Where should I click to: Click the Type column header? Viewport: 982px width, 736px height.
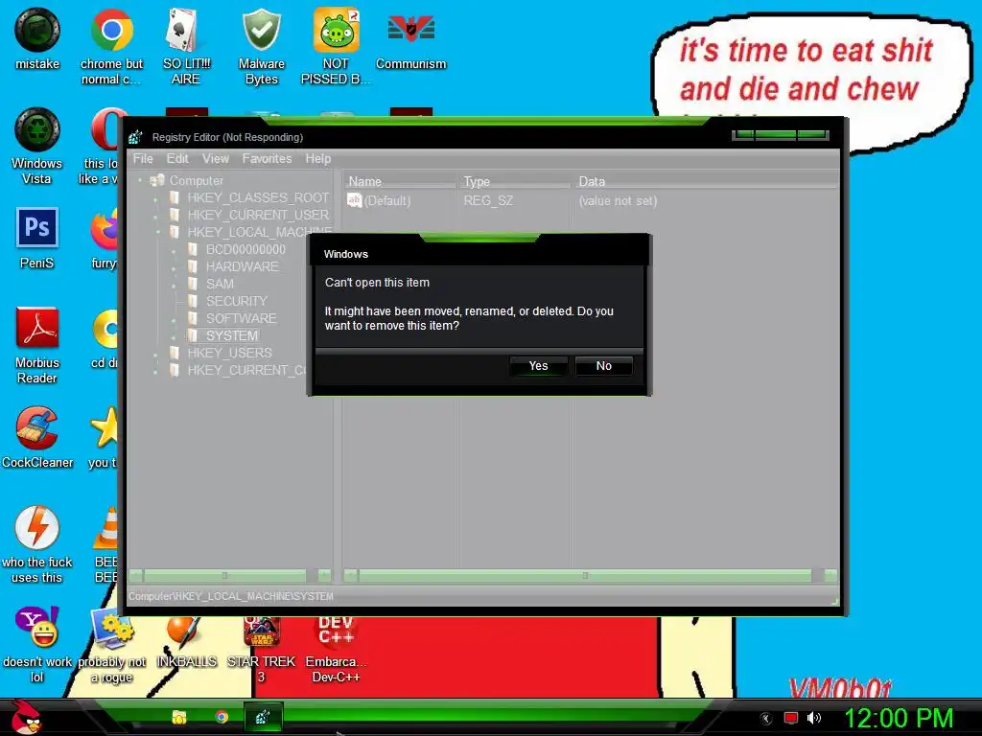pos(515,181)
